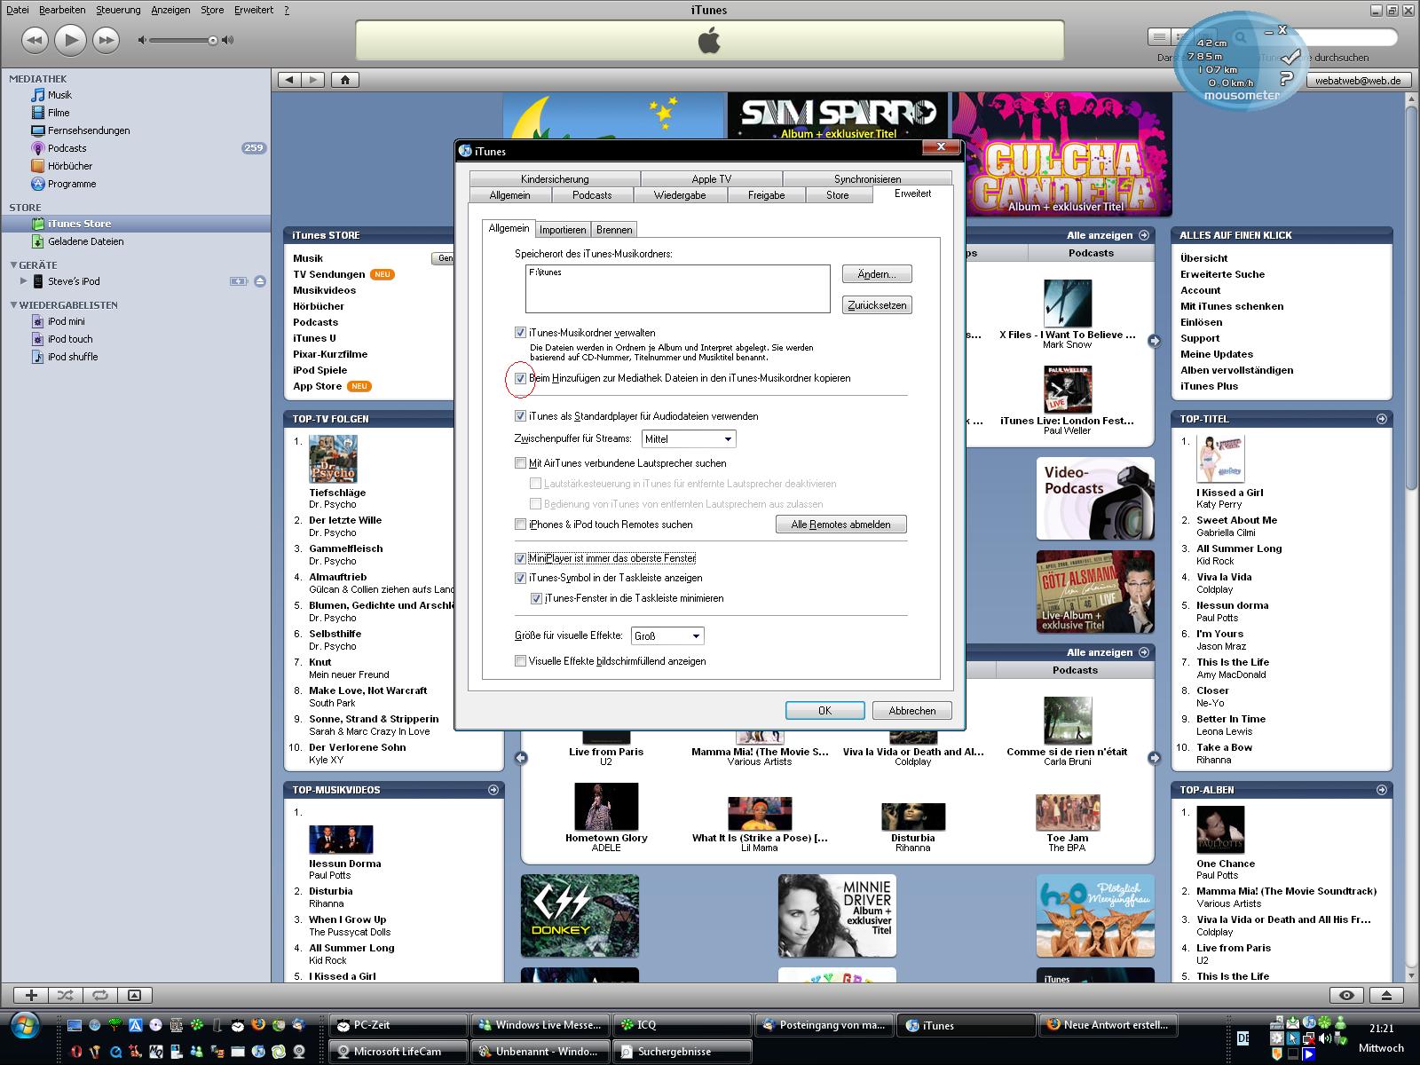Expand the TOP-MUSIKVIDEOS list arrow
1420x1065 pixels.
pos(493,790)
